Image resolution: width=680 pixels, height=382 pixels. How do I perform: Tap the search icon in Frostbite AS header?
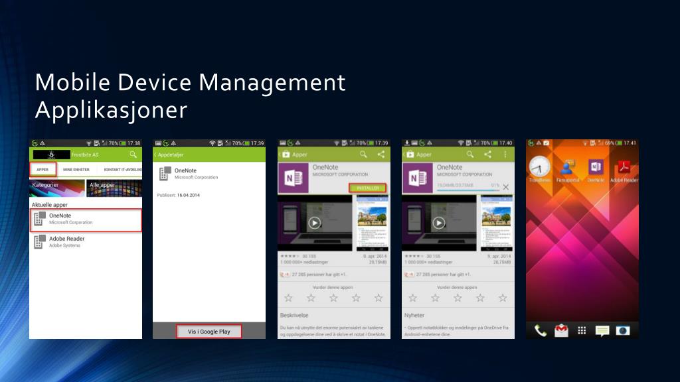(x=133, y=154)
